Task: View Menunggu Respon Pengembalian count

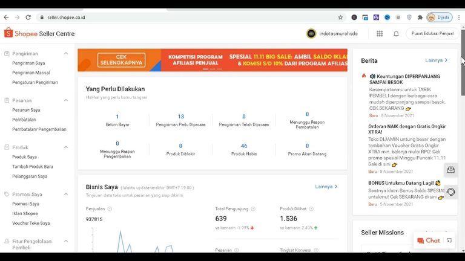Action: point(117,149)
